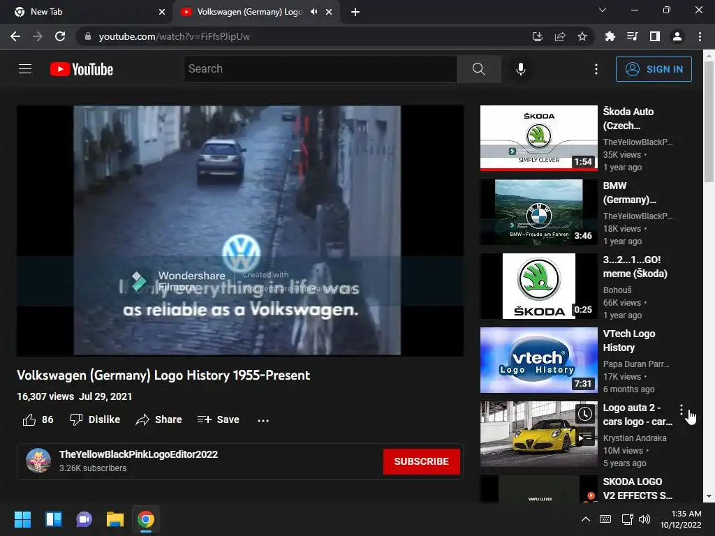Activate voice search microphone
The image size is (715, 536).
[521, 69]
